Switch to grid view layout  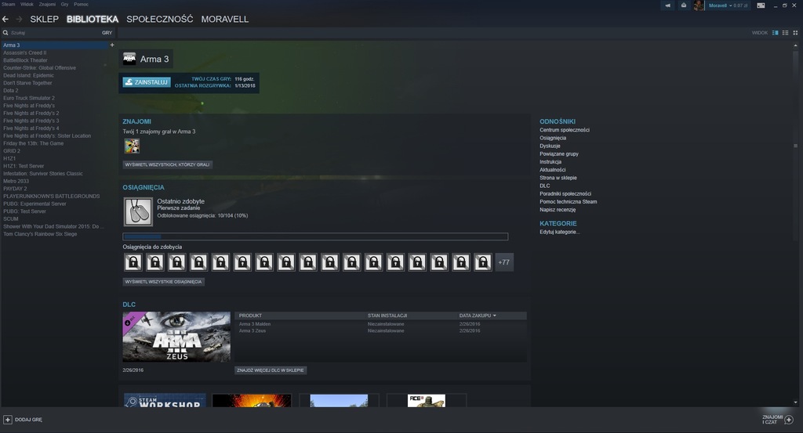795,33
